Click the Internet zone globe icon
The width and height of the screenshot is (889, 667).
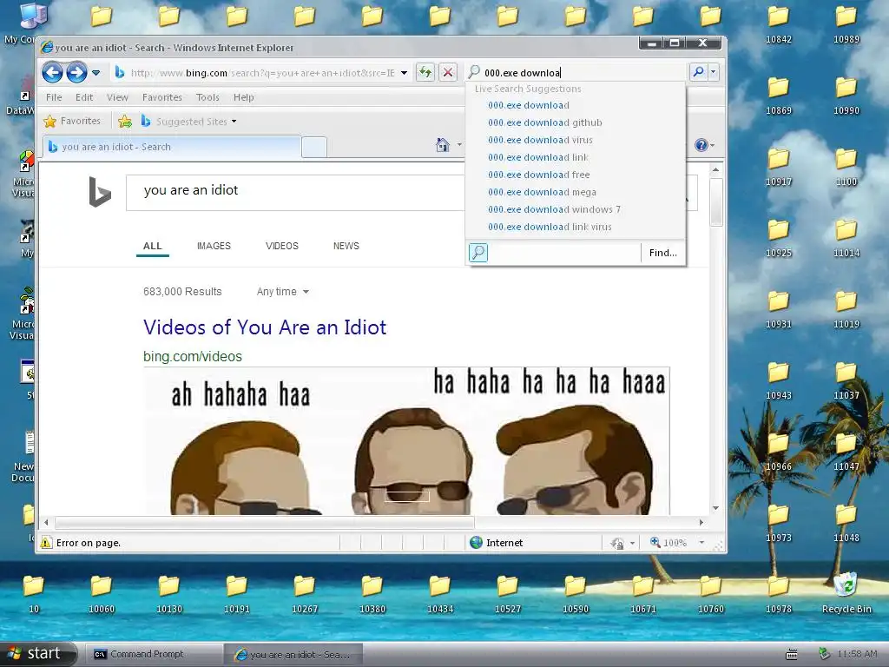(476, 543)
